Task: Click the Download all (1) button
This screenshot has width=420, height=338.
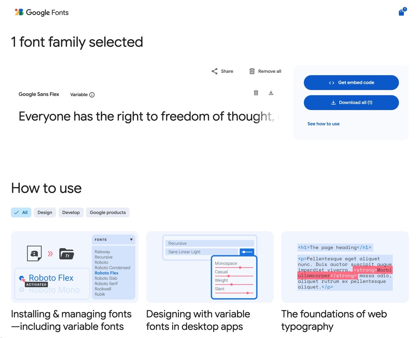Action: tap(351, 103)
